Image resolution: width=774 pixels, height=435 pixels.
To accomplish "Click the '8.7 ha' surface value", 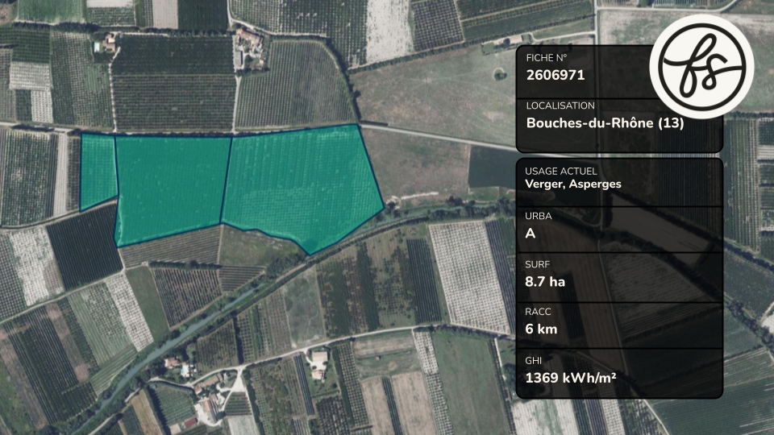I will pos(545,282).
